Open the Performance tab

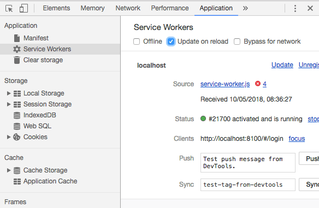pyautogui.click(x=170, y=8)
